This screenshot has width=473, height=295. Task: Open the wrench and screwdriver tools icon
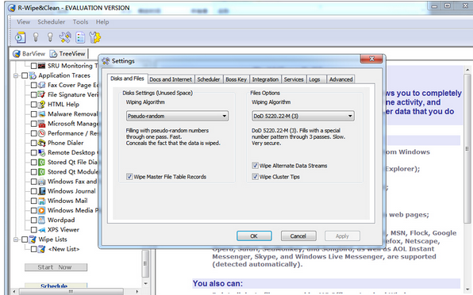point(65,37)
